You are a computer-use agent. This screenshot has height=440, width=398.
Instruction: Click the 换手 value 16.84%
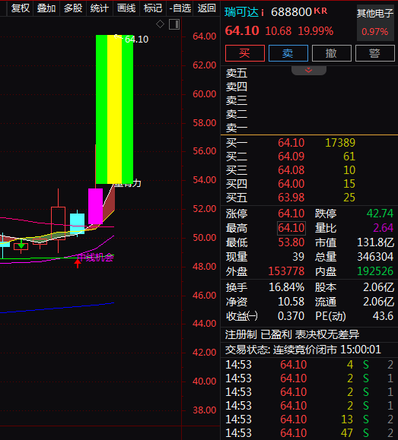pos(286,287)
